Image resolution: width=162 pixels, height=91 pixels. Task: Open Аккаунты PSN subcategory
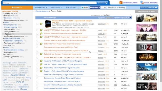(10, 29)
